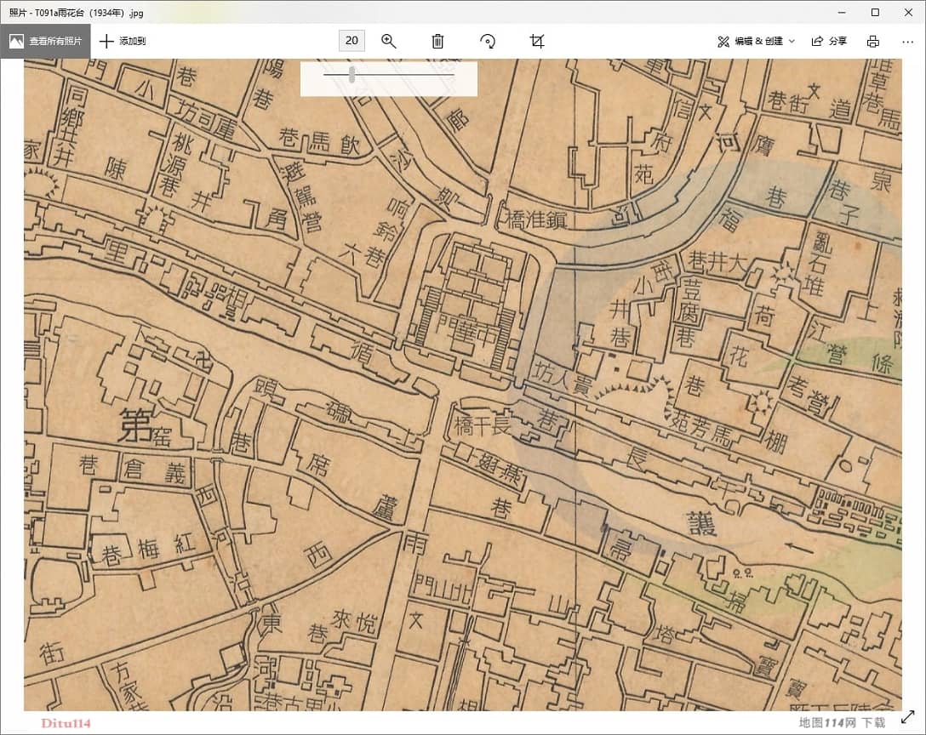
Task: Expand the chevron next to 编辑 & 创建
Action: click(x=792, y=41)
